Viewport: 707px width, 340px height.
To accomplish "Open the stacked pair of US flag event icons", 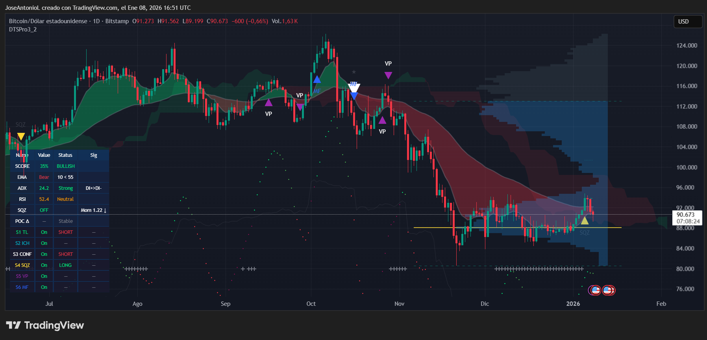I will (609, 290).
